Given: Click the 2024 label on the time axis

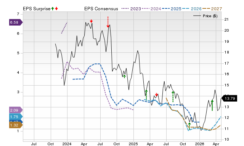Looking at the screenshot, I should click(x=67, y=144).
